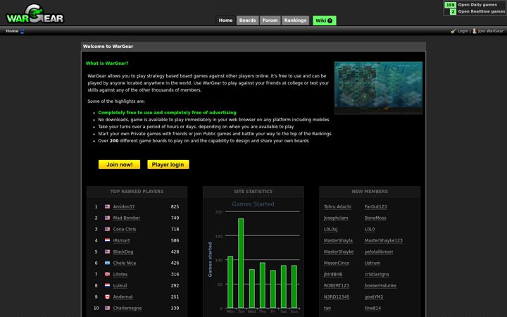Click Chele Nica's flag icon
The image size is (507, 317).
pos(107,263)
